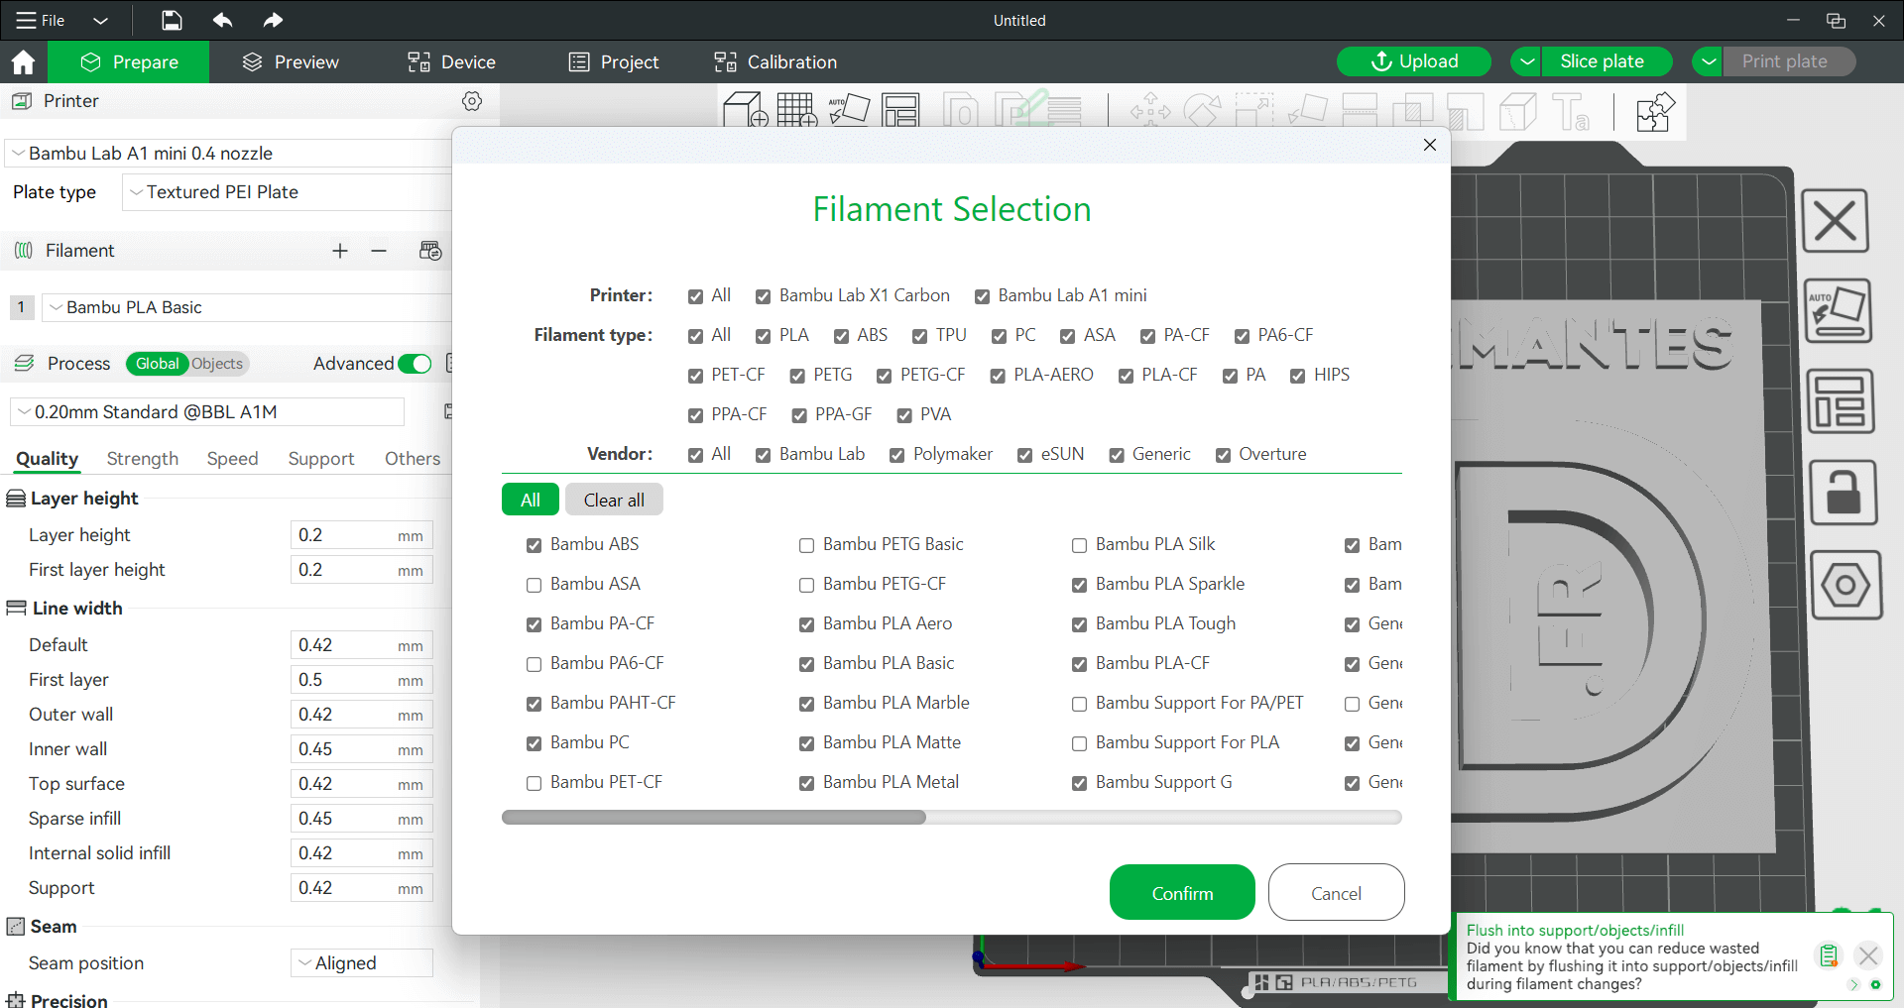
Task: Click the Slice plate button
Action: click(1607, 61)
